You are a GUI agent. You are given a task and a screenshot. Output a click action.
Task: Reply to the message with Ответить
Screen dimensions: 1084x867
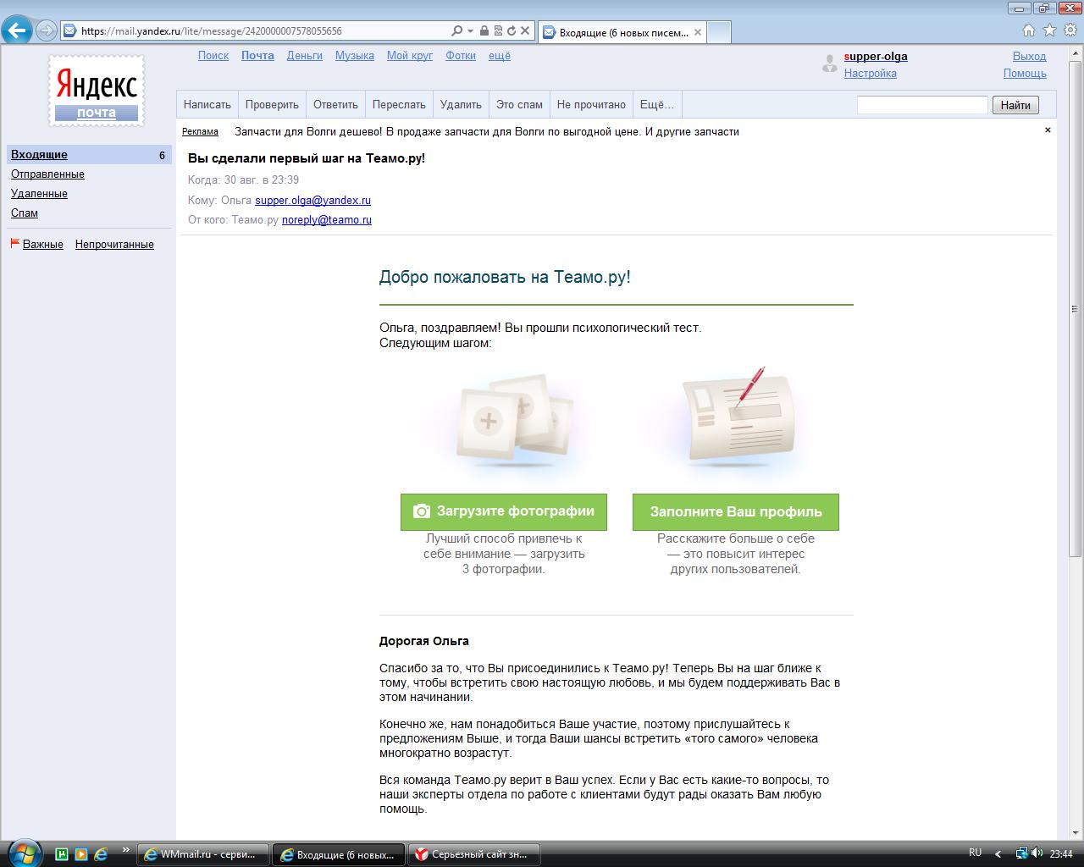335,105
